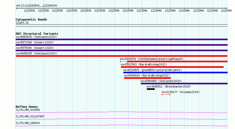Open the CLIP1|NM_002956 gene label
This screenshot has height=129, width=235.
[28, 110]
